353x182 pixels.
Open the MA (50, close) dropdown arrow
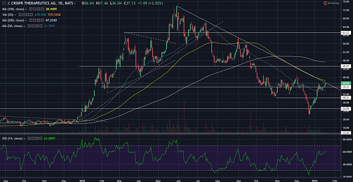coord(25,26)
